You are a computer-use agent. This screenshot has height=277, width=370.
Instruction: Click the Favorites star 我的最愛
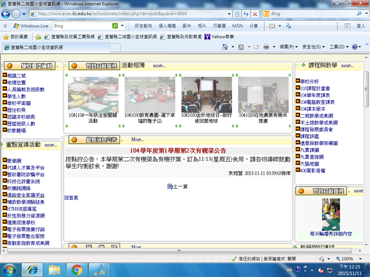click(x=17, y=36)
